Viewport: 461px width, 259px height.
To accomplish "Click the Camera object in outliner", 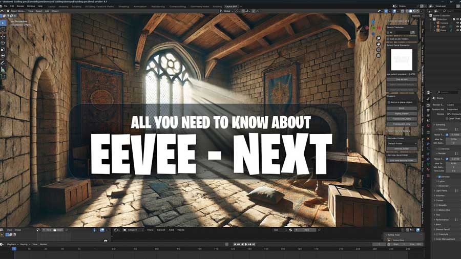I will click(442, 23).
